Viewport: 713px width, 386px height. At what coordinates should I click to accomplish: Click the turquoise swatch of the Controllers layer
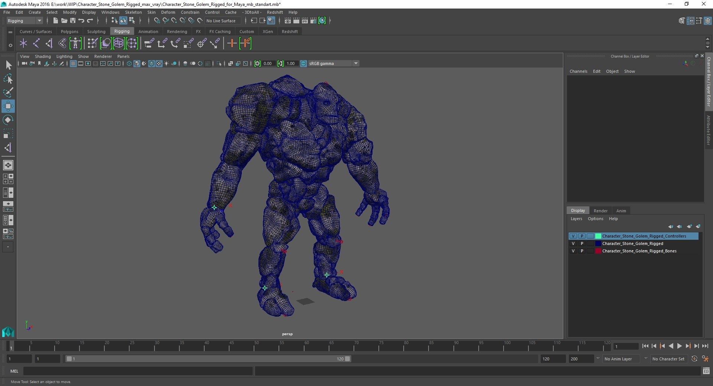pos(598,236)
